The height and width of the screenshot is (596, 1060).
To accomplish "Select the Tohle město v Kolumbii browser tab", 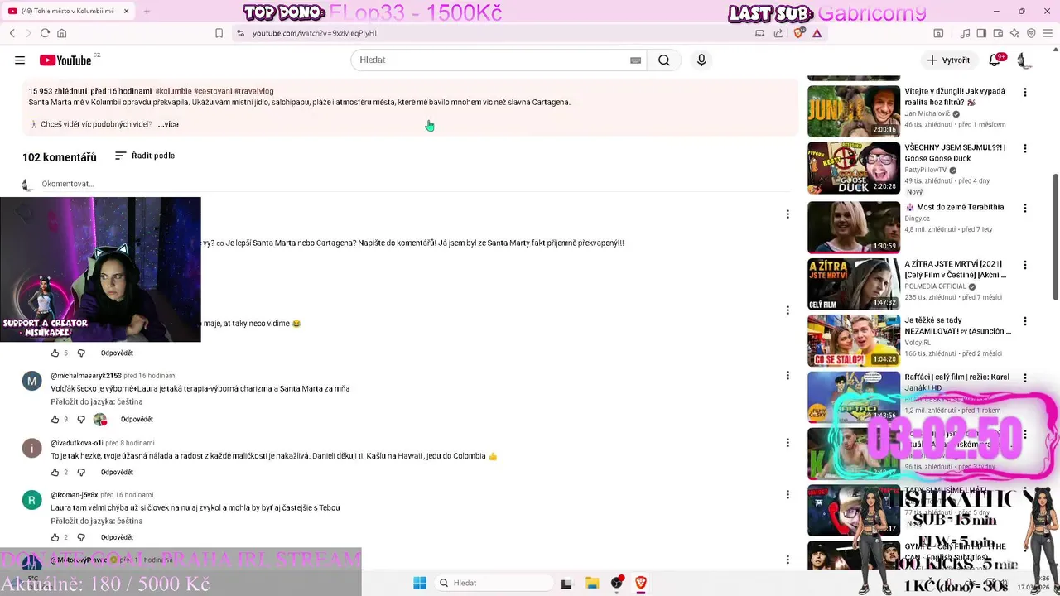I will click(67, 12).
